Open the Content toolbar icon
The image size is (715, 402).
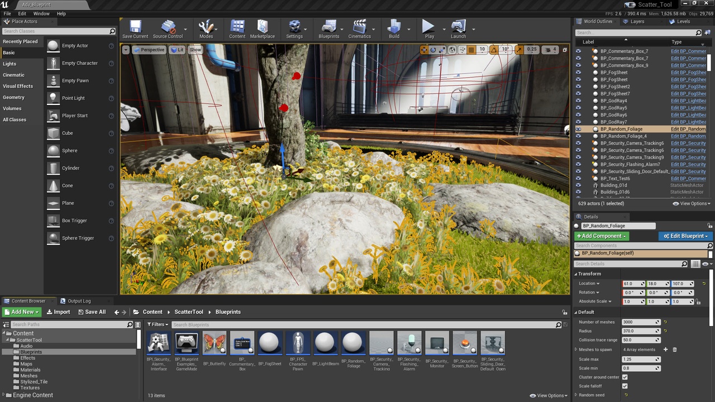237,29
